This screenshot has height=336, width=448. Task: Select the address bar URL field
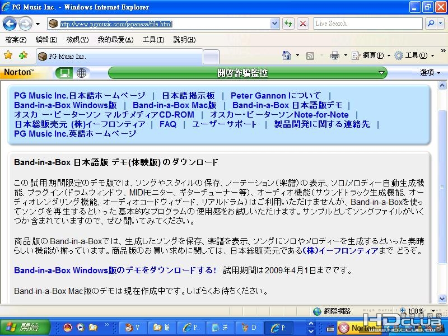coord(159,24)
